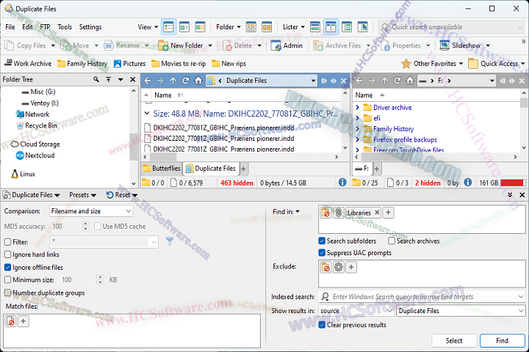Viewport: 529px width, 352px height.
Task: Click the Select button
Action: (454, 341)
